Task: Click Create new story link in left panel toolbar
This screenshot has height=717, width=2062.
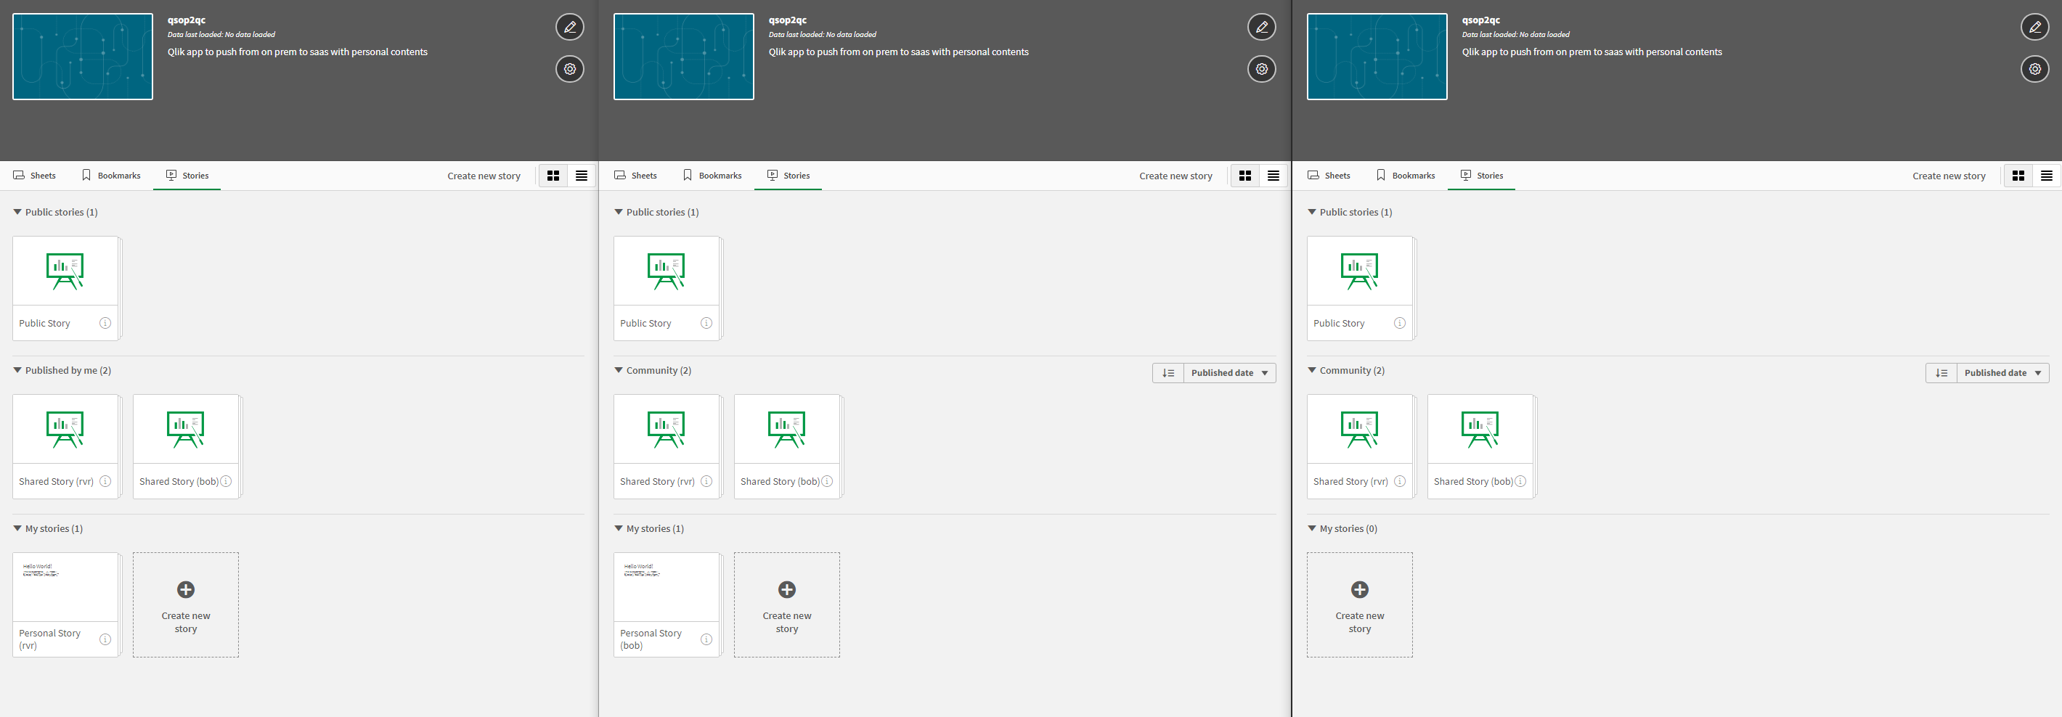Action: coord(484,176)
